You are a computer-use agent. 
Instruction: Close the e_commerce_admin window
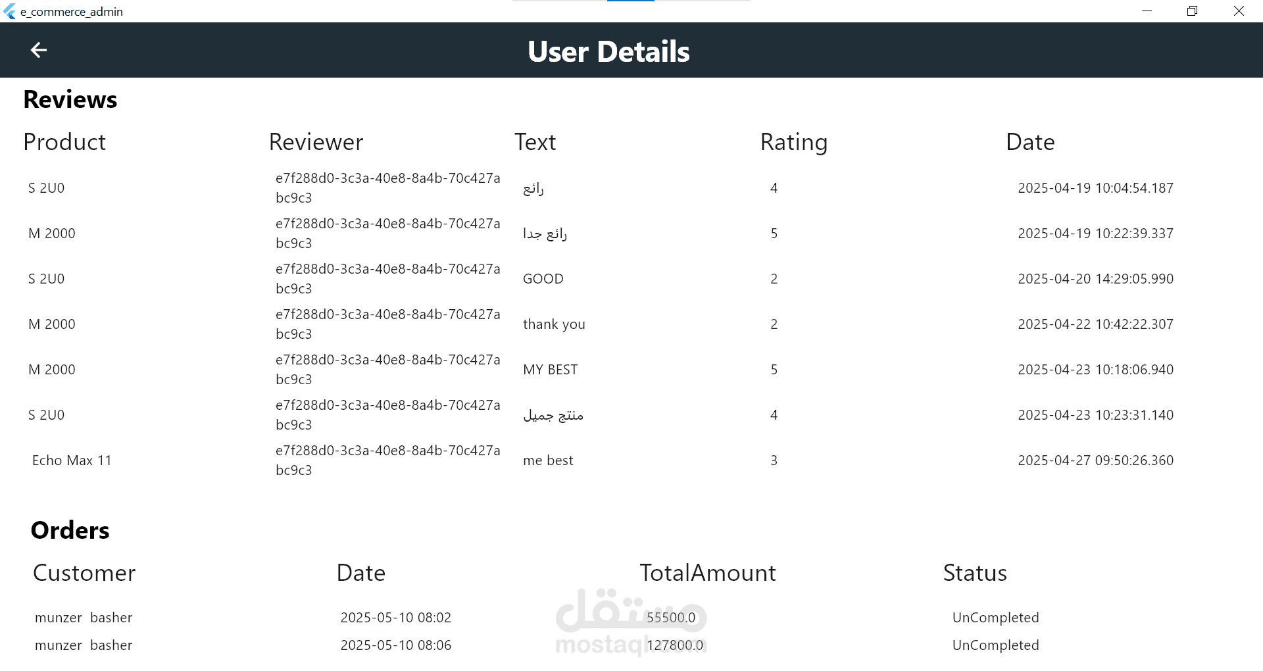tap(1239, 11)
